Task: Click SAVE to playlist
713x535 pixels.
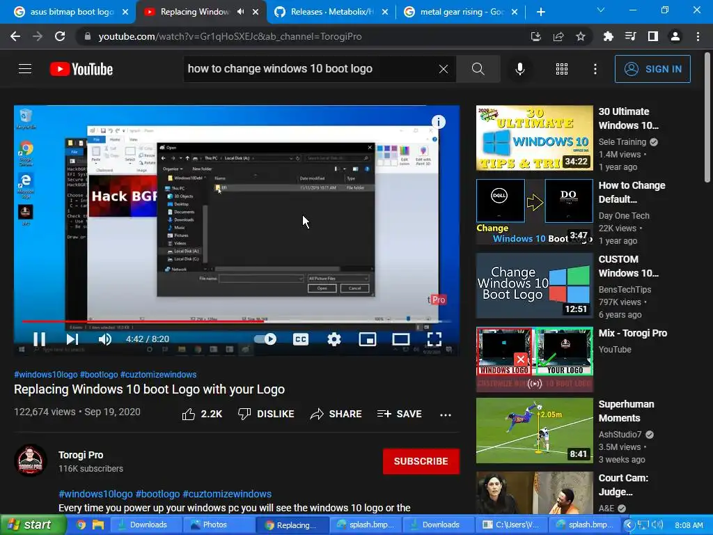Action: [x=399, y=414]
